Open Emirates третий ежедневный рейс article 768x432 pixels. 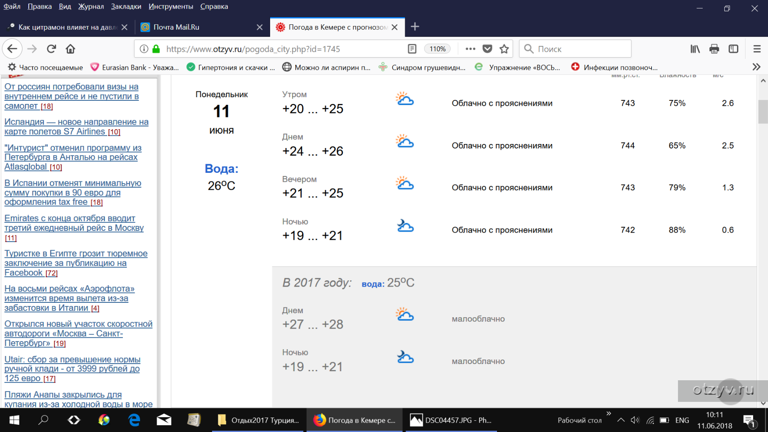(x=74, y=228)
